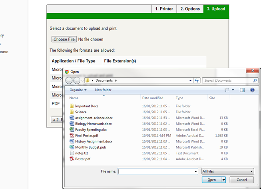
Task: Expand the Open button split arrow
Action: [x=223, y=180]
